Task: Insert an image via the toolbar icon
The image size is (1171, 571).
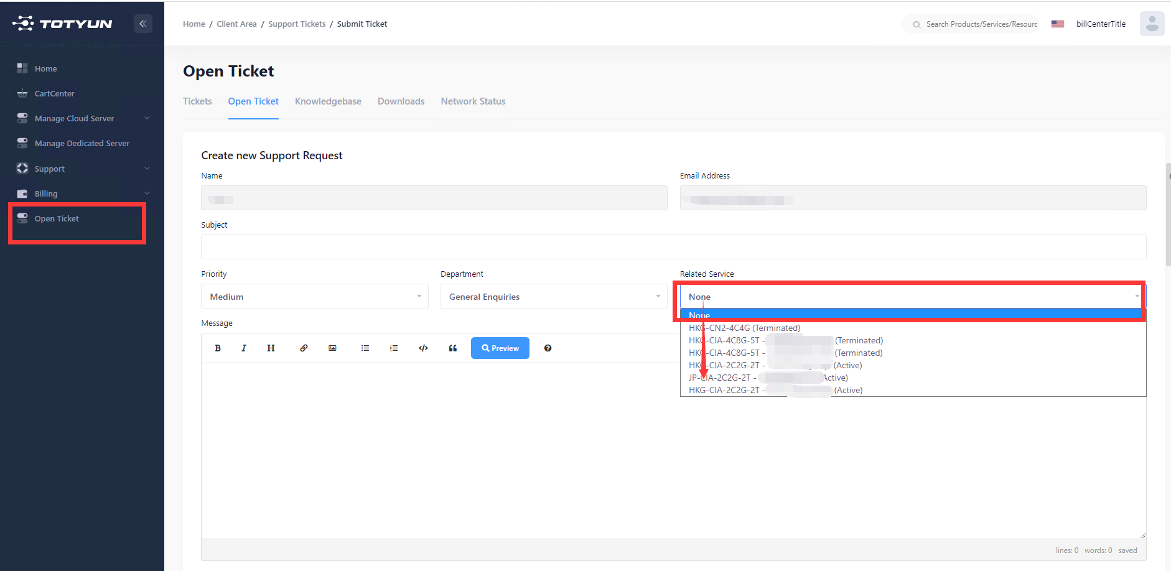Action: point(332,348)
